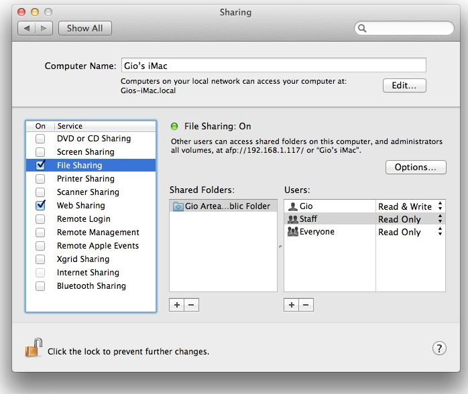Open file sharing Options... button
This screenshot has height=394, width=468.
coord(416,168)
